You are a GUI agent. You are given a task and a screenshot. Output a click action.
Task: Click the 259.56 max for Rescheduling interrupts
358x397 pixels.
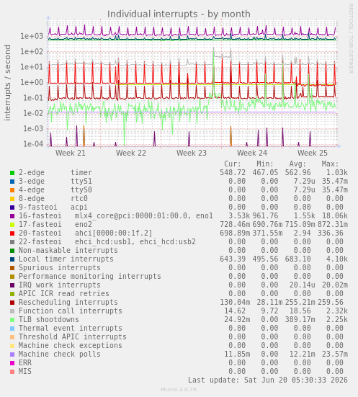pos(331,303)
